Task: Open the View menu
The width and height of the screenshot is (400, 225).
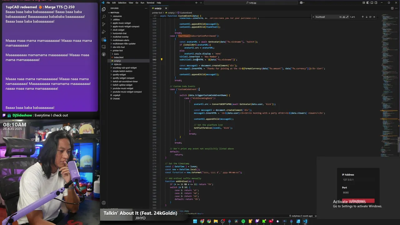Action: (x=131, y=3)
